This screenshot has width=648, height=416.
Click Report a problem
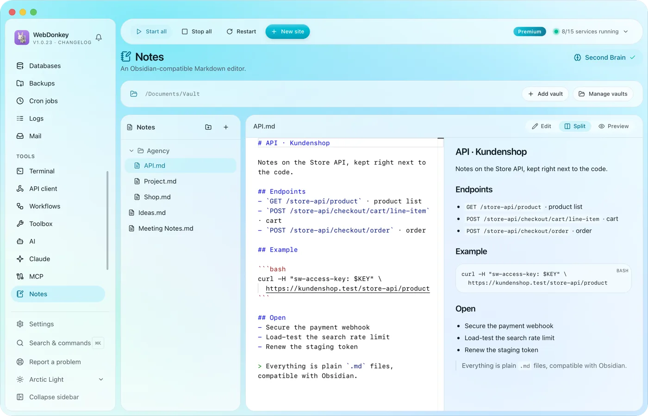60,362
